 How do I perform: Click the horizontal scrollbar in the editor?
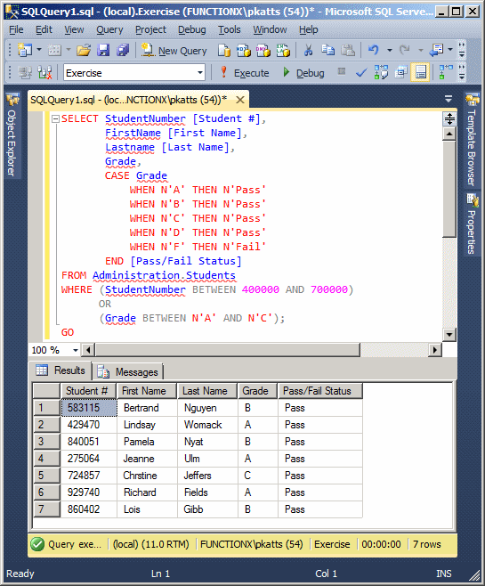(228, 350)
